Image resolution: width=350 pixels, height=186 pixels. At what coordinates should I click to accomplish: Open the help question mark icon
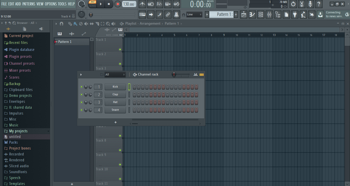click(319, 4)
